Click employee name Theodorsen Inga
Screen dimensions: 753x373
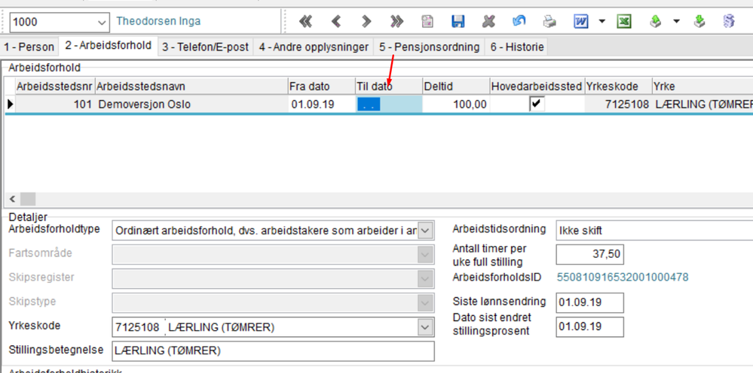158,22
